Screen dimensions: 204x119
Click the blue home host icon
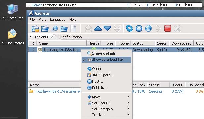[139, 28]
